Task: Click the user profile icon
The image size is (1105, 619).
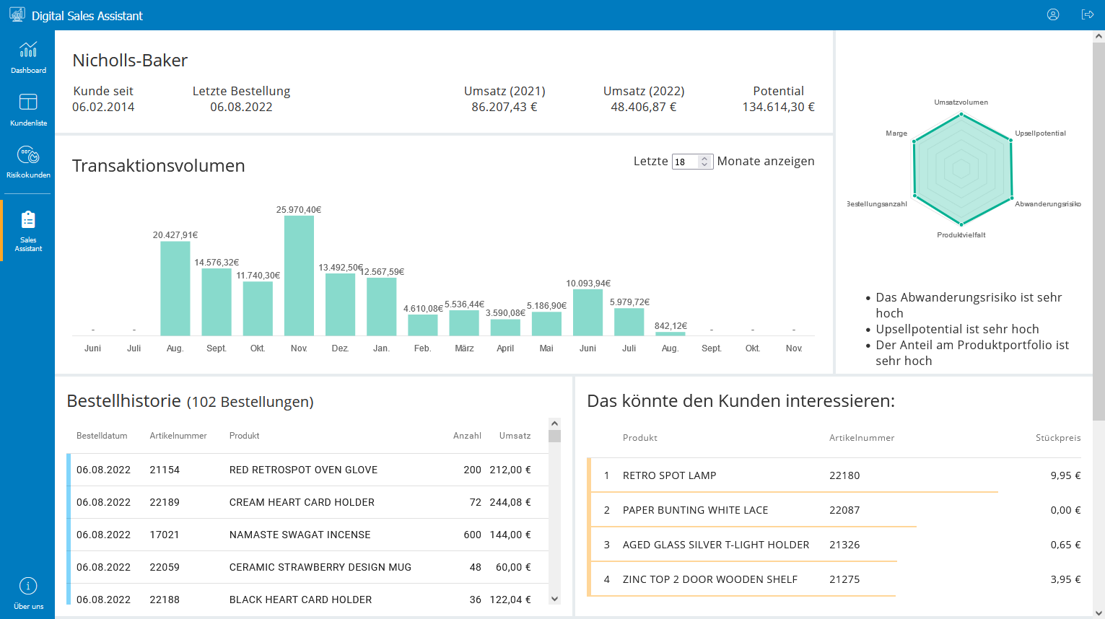Action: (1053, 14)
